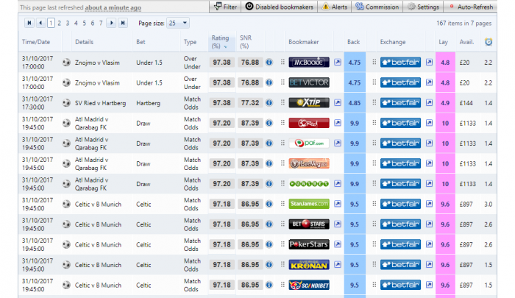Click the LeoVegas bookmaker logo
515x298 pixels.
point(309,163)
